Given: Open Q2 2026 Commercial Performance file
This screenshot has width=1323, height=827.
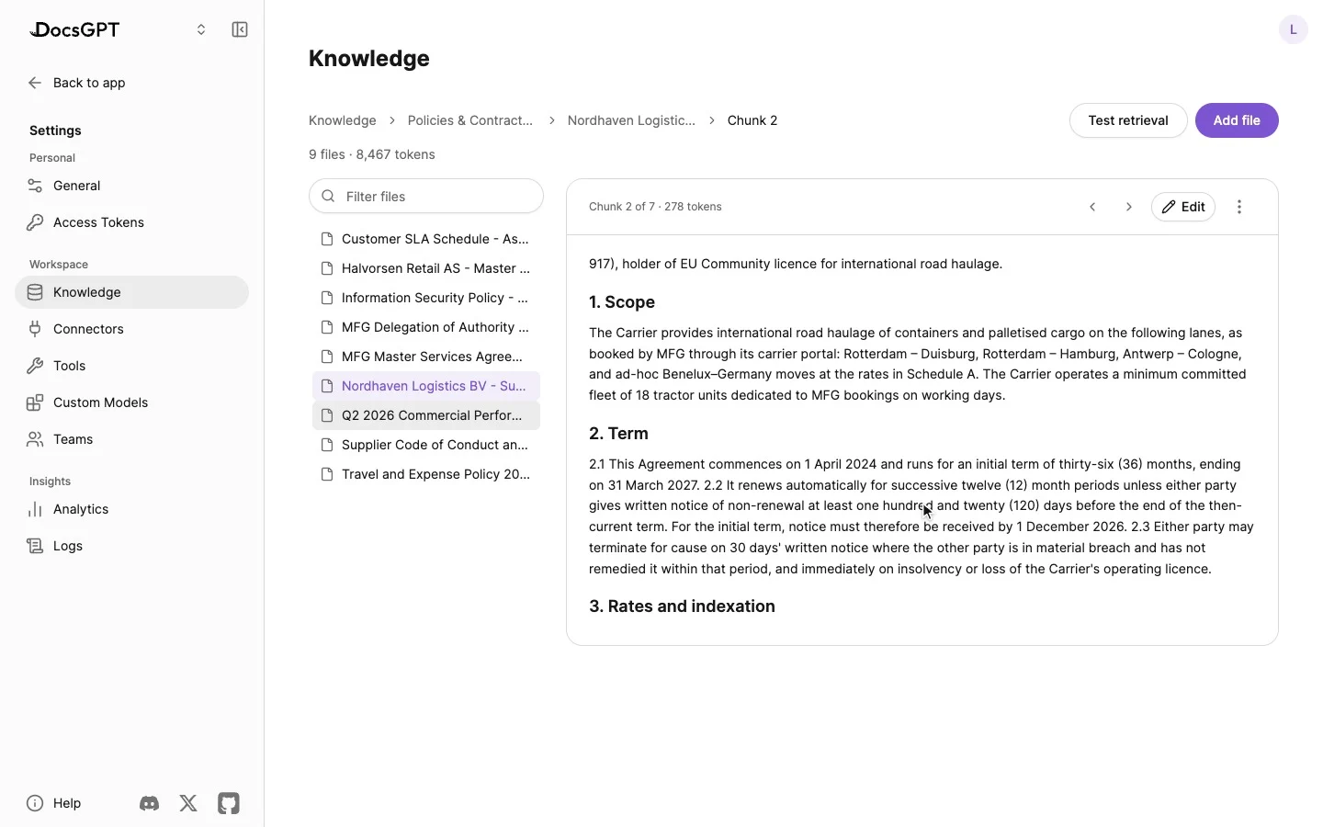Looking at the screenshot, I should click(426, 415).
